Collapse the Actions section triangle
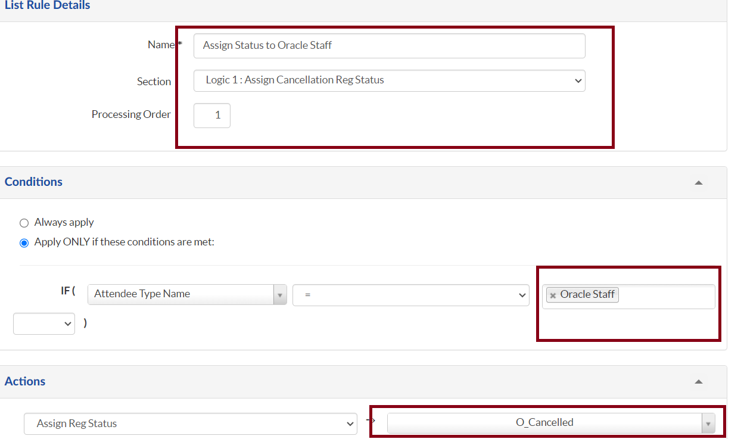The width and height of the screenshot is (744, 439). (x=699, y=382)
